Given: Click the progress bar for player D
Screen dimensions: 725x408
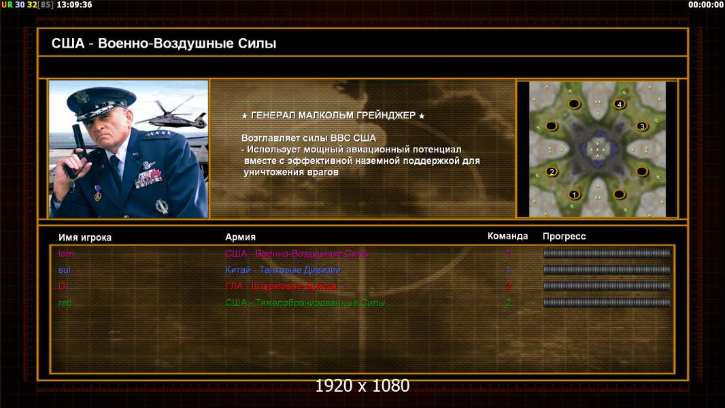Looking at the screenshot, I should point(607,286).
